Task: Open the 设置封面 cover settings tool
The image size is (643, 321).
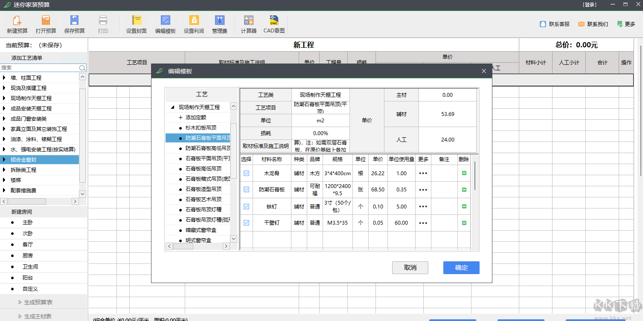Action: [x=136, y=23]
